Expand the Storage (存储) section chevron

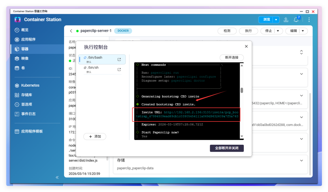[x=302, y=161]
